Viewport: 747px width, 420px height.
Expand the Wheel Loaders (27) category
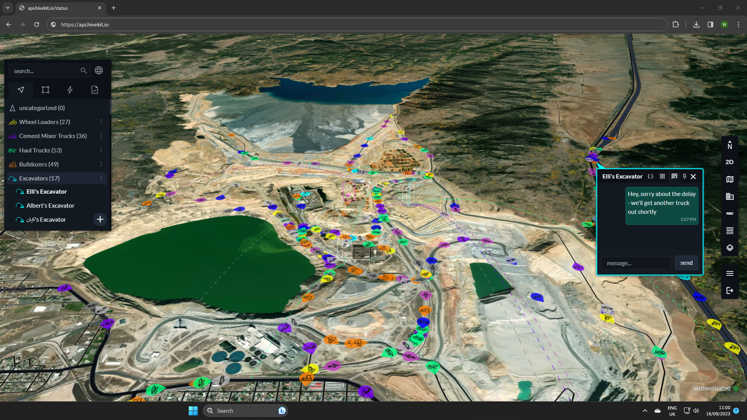(44, 122)
